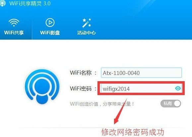Screen dimensions: 192x137
Task: Click the WiFi名称 label text
Action: click(x=81, y=73)
